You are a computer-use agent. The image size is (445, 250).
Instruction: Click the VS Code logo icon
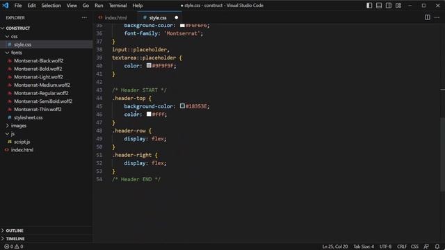(6, 6)
